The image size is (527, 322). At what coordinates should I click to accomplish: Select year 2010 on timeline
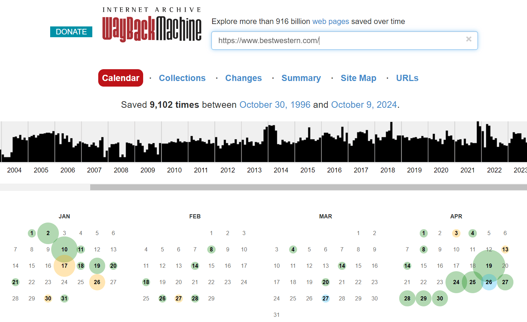174,170
